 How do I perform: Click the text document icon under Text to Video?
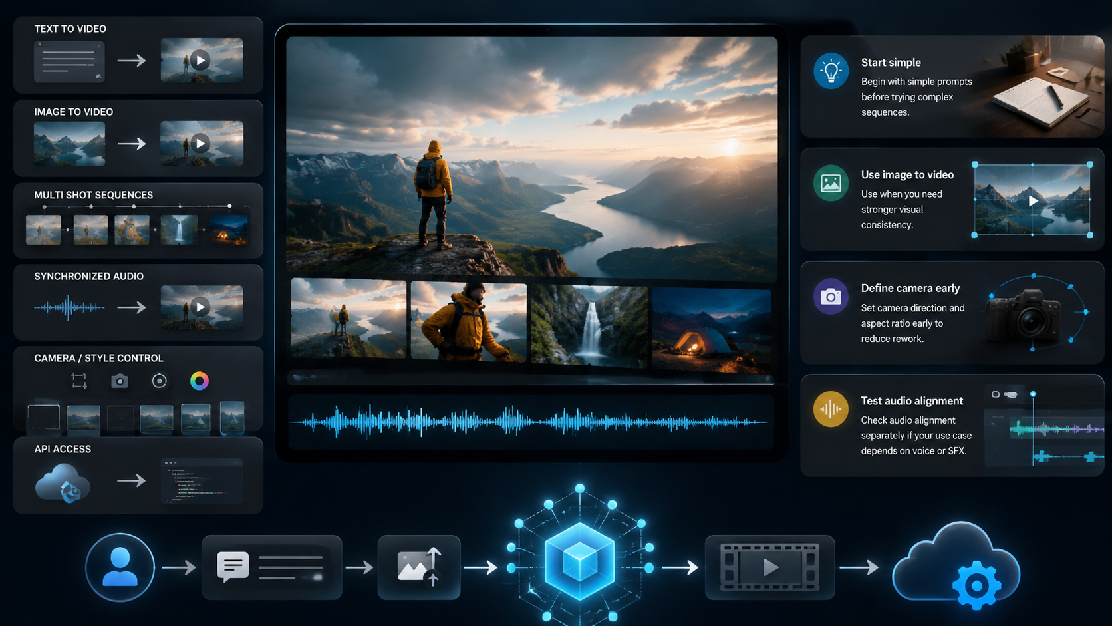pos(69,61)
